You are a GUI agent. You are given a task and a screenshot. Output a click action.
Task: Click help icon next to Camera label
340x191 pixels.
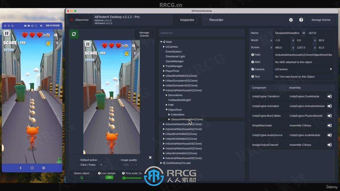pos(253,69)
